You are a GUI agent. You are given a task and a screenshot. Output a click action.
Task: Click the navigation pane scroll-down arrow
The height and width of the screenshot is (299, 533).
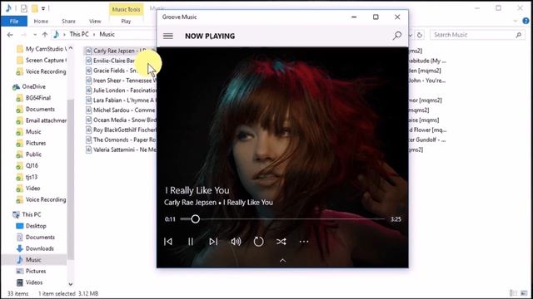(x=70, y=284)
